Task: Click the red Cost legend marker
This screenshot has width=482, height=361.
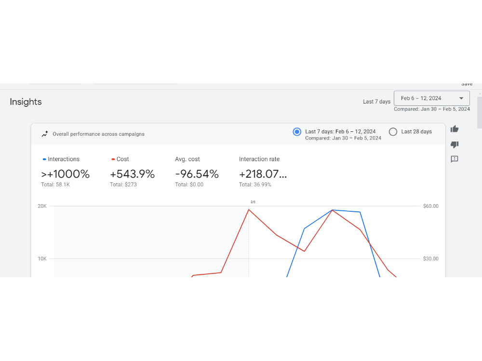Action: point(113,159)
